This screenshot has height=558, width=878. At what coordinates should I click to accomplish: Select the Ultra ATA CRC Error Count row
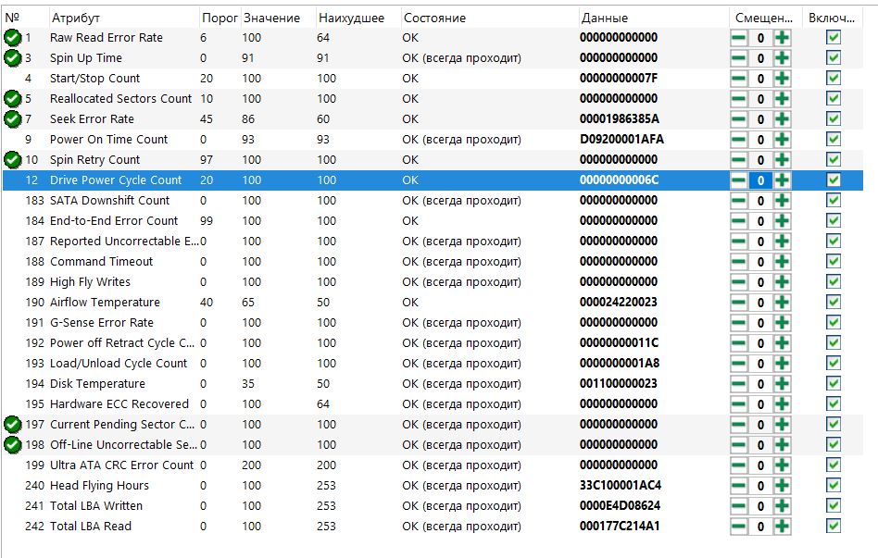tap(433, 465)
